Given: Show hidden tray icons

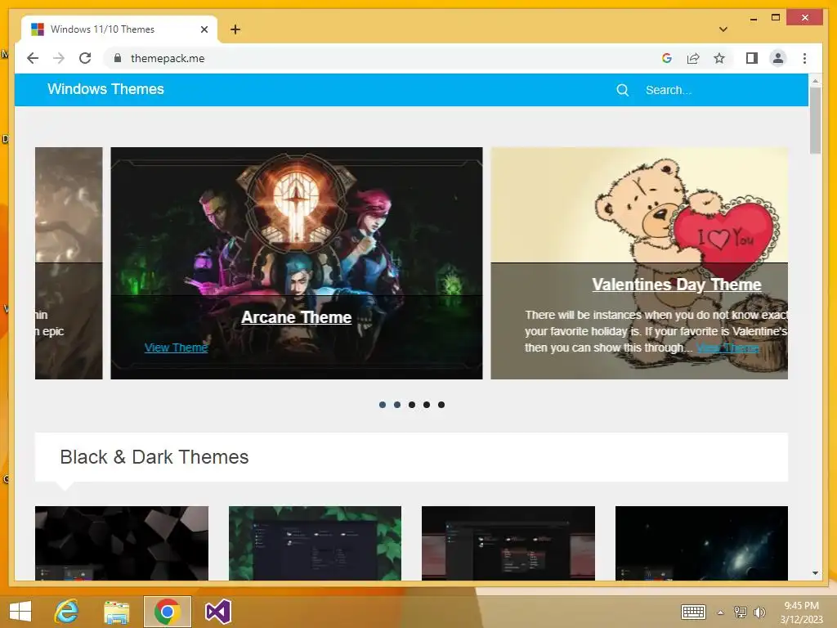Looking at the screenshot, I should (720, 612).
